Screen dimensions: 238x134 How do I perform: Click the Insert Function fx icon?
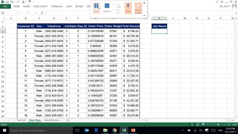coord(42,13)
